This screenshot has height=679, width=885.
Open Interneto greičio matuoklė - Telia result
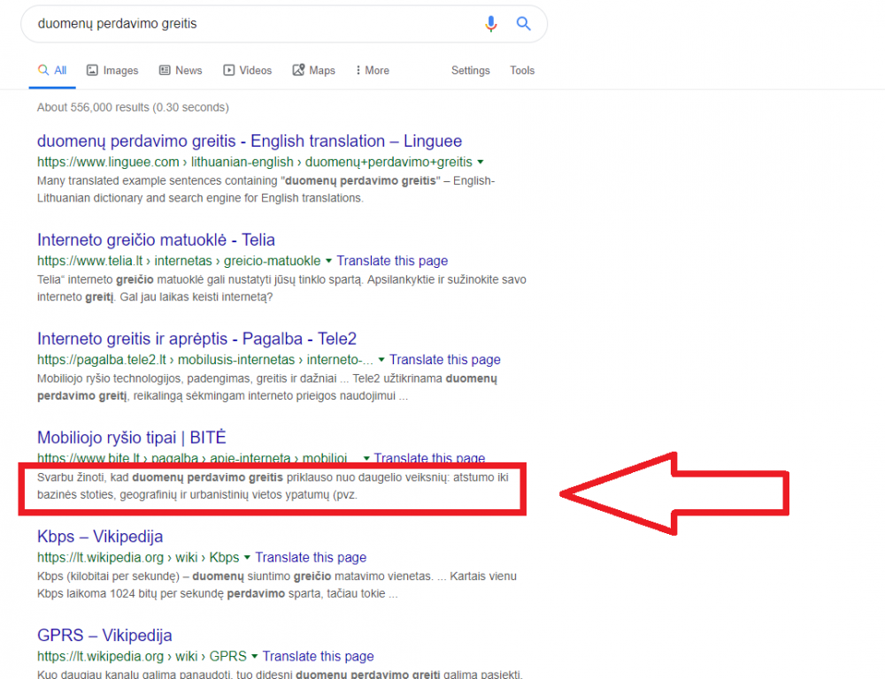point(156,240)
